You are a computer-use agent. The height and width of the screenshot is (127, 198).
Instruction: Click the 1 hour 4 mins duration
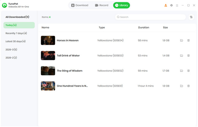click(146, 86)
